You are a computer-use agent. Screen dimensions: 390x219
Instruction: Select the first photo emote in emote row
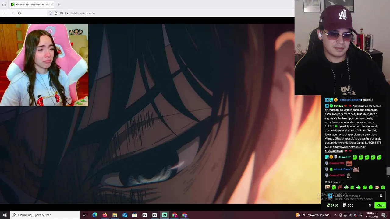328,187
